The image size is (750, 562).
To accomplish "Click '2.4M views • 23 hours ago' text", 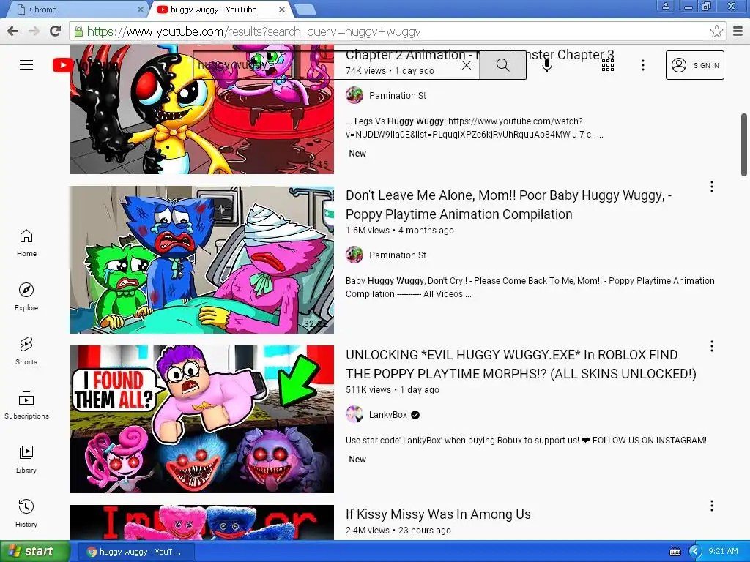I will [x=398, y=531].
